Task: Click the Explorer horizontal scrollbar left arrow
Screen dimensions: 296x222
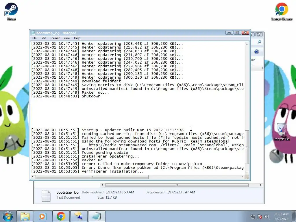Action: pyautogui.click(x=102, y=185)
